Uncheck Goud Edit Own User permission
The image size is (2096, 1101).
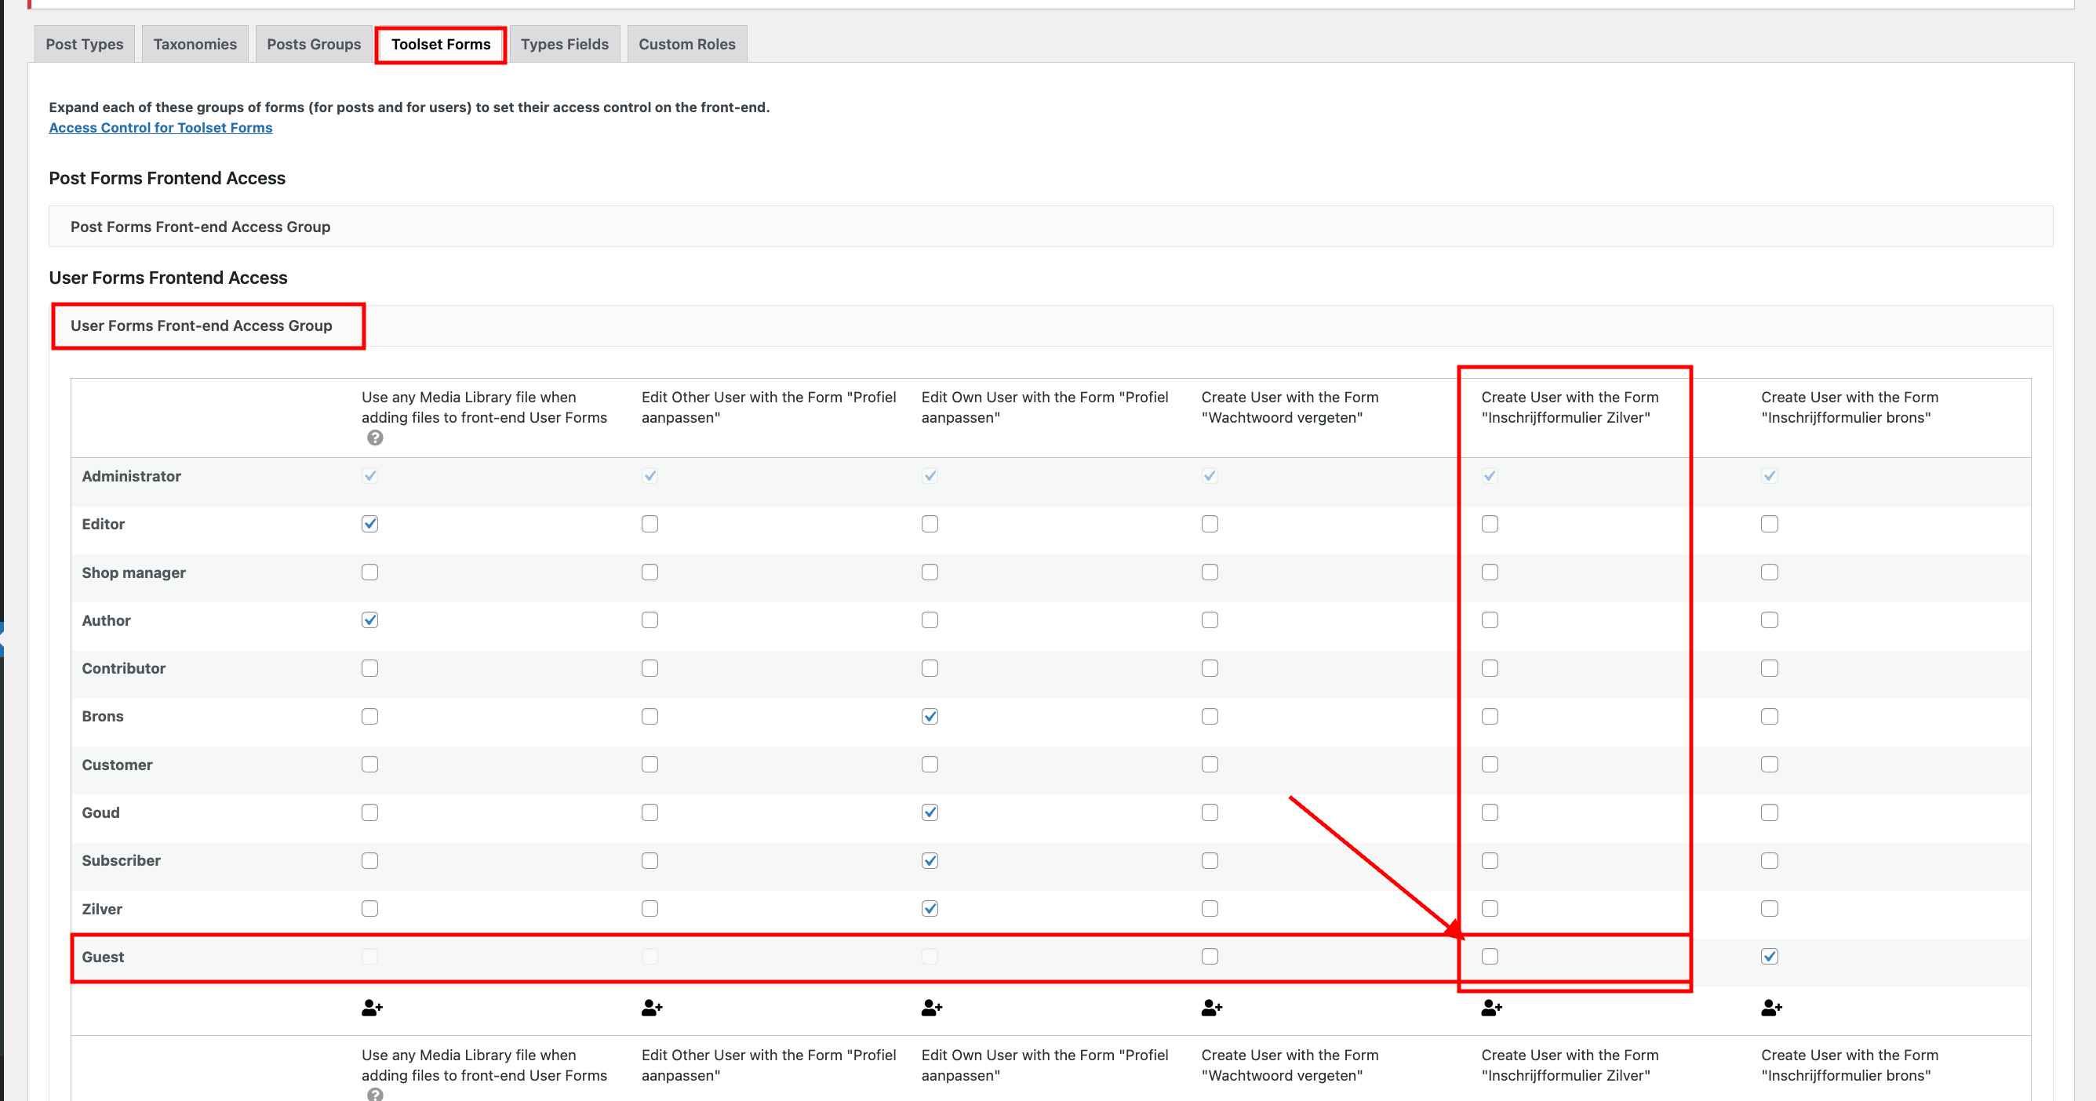pos(930,812)
